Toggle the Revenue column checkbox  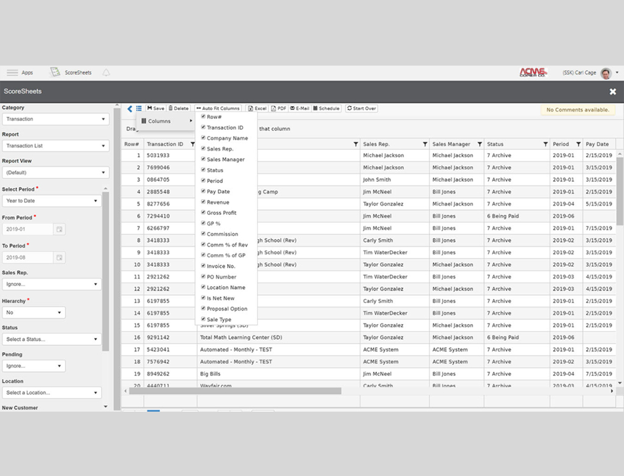click(203, 202)
